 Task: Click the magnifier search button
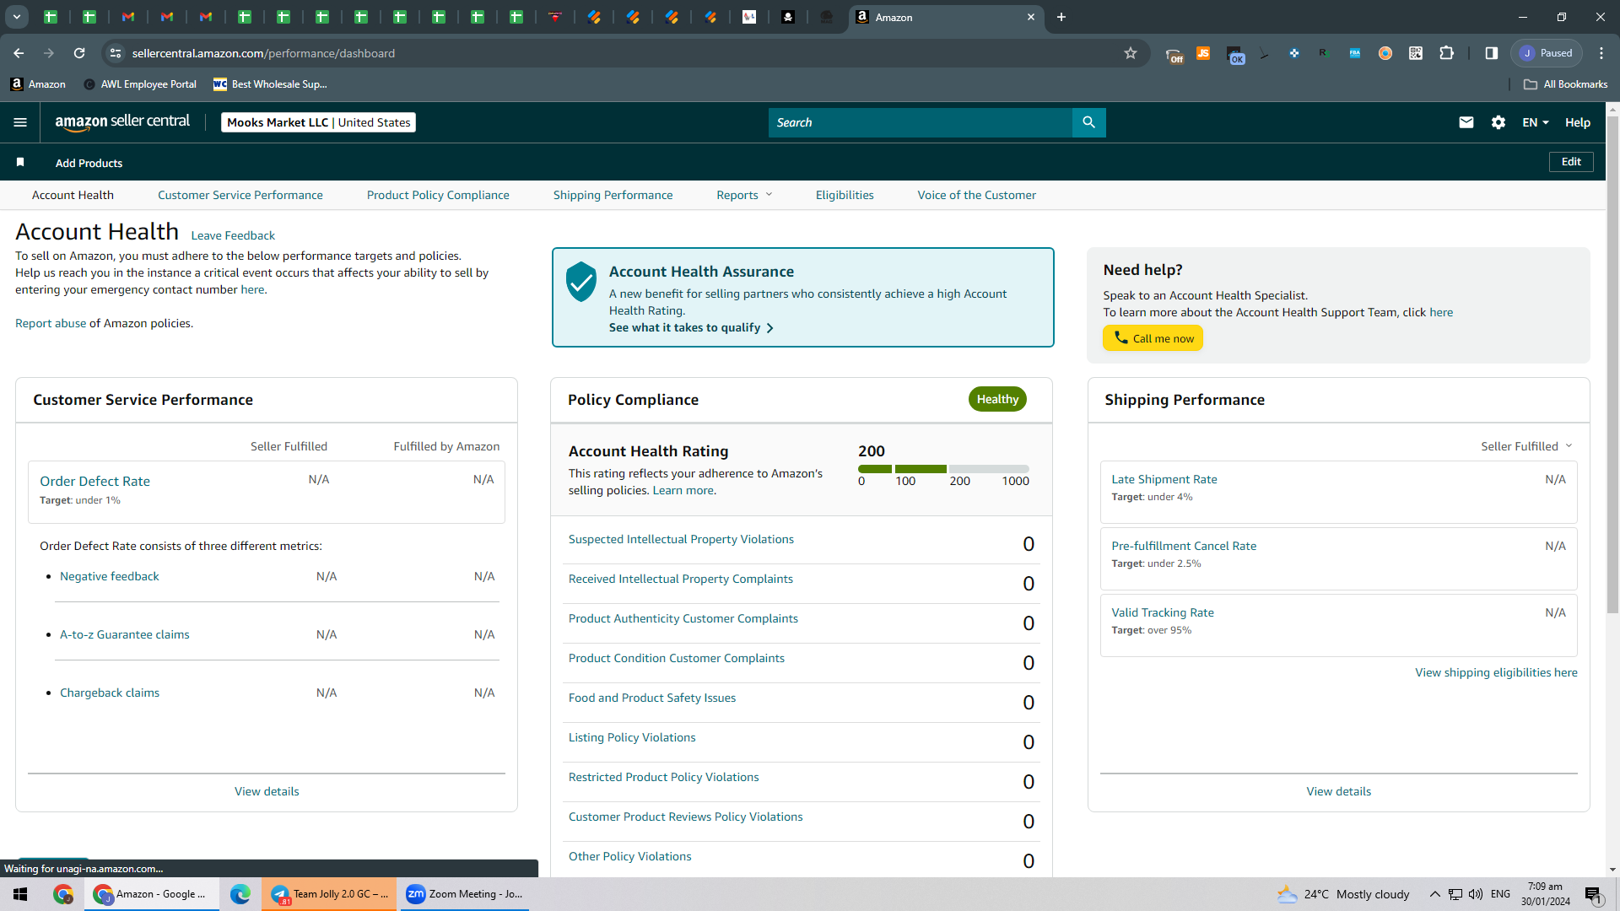tap(1088, 122)
